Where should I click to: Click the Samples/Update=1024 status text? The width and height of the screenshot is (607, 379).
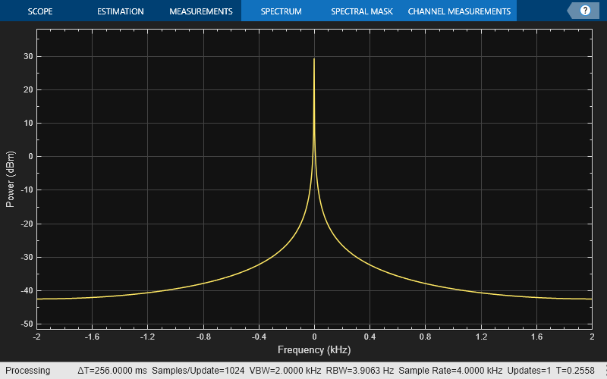[198, 371]
